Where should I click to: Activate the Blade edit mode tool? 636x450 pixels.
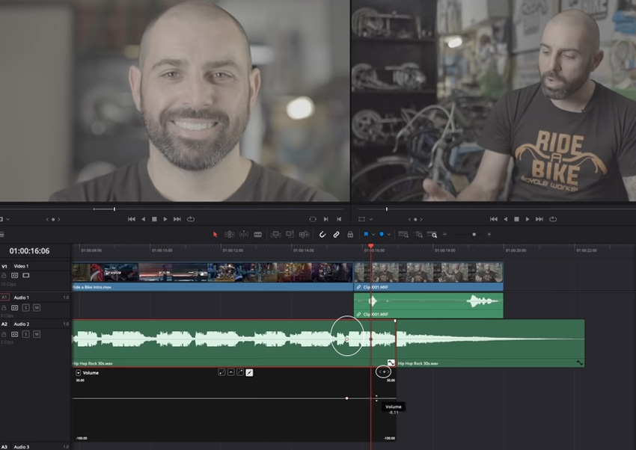pyautogui.click(x=257, y=234)
